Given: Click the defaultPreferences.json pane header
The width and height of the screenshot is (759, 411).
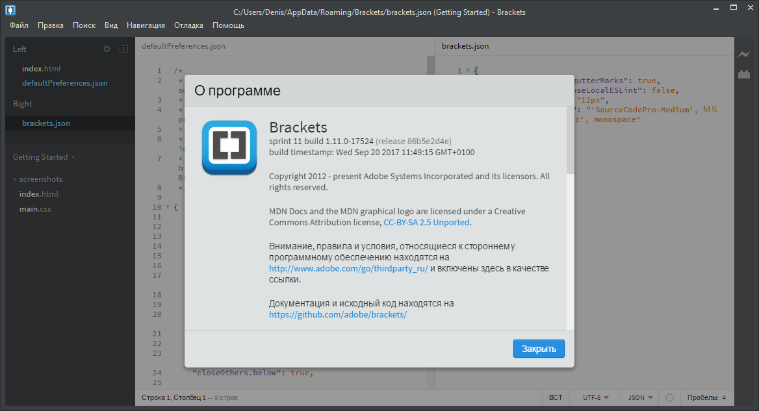Looking at the screenshot, I should pyautogui.click(x=183, y=46).
